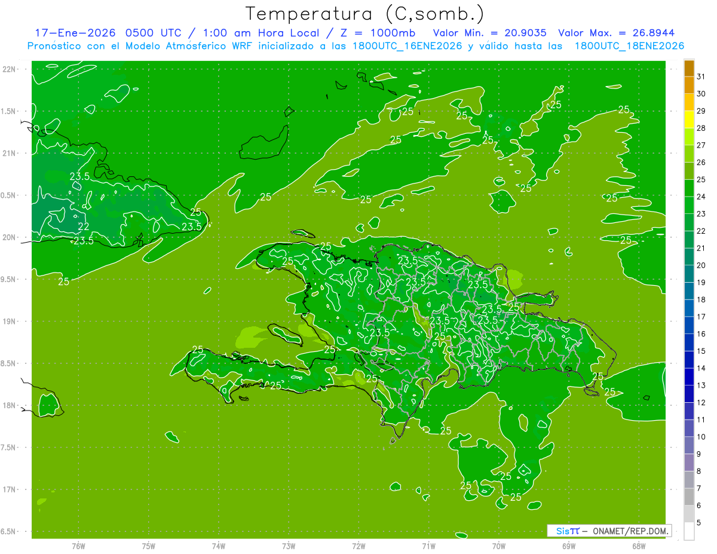Click the '22' contour label over Cuba
The height and width of the screenshot is (554, 717).
84,226
